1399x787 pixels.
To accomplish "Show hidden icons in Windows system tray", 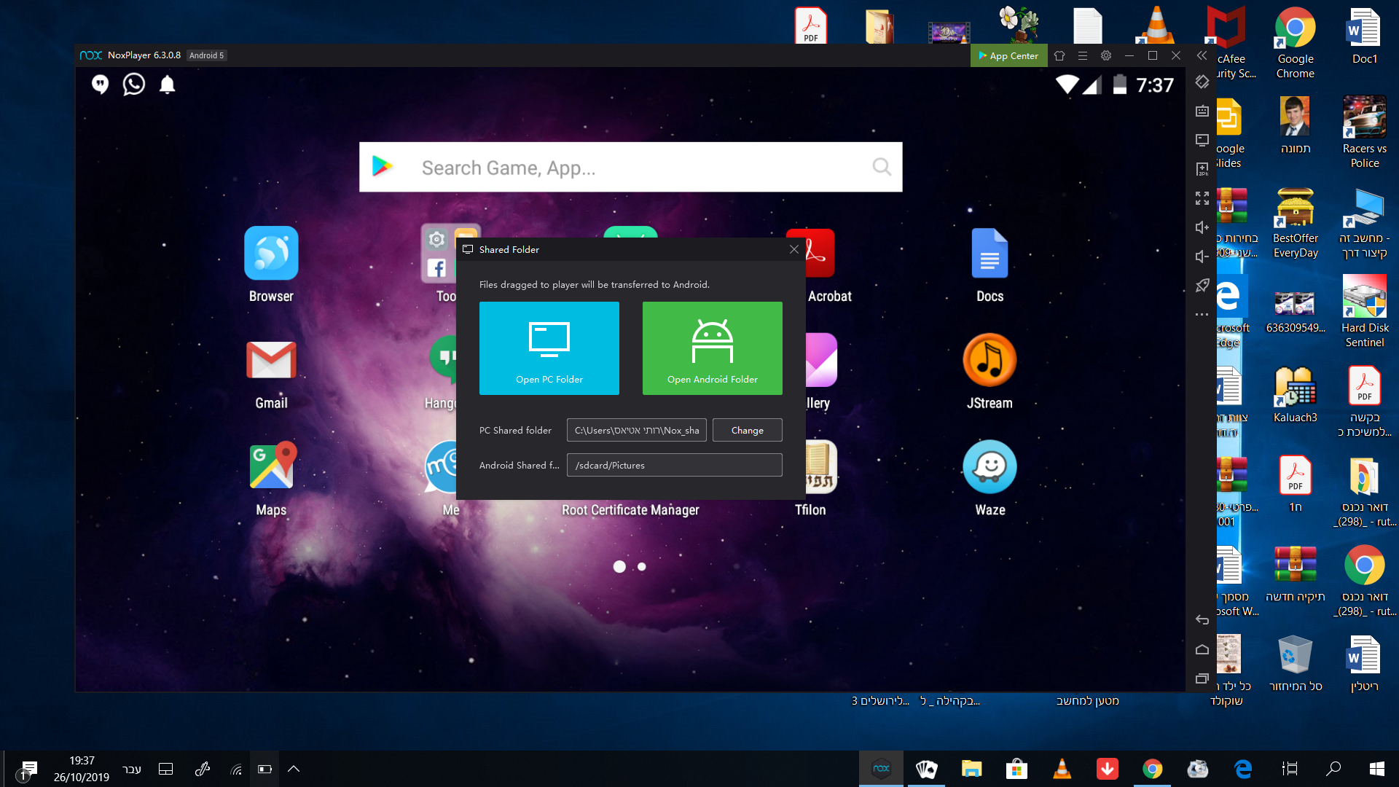I will (x=294, y=769).
